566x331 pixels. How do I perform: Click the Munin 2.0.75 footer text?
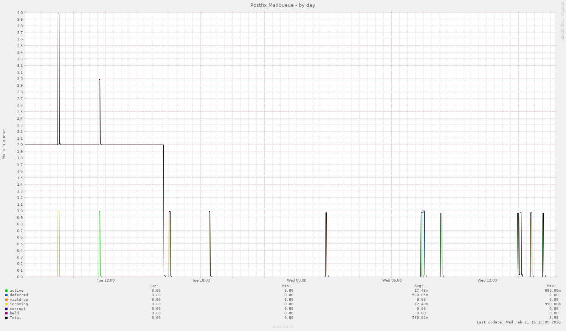tap(282, 327)
